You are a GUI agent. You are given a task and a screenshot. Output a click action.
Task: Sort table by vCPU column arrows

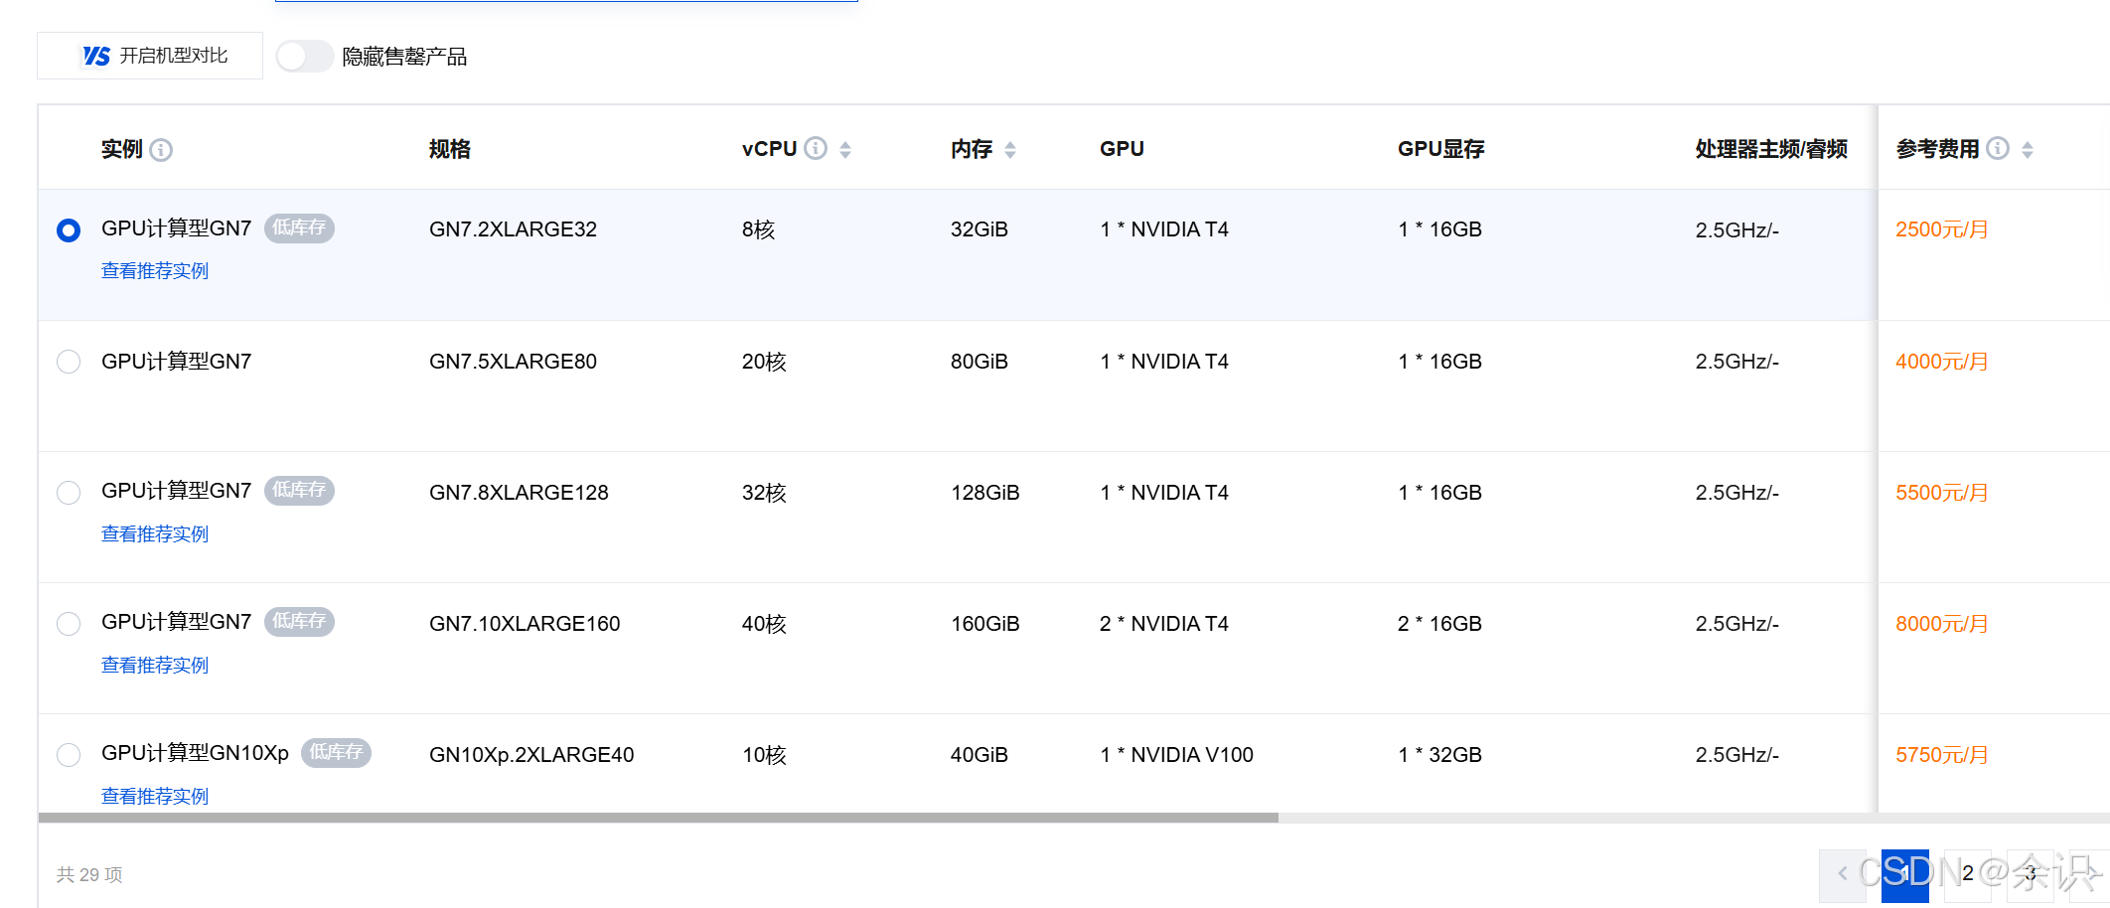pyautogui.click(x=845, y=149)
